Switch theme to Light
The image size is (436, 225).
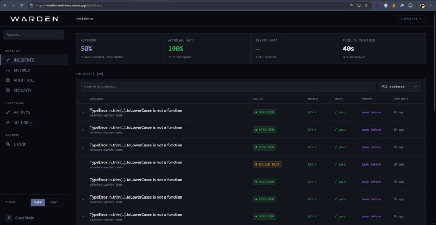[53, 202]
